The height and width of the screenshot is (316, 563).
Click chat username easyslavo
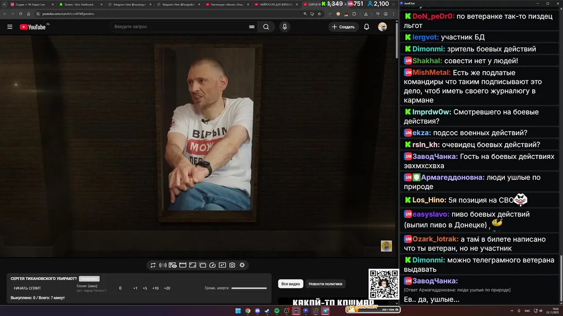(x=431, y=214)
